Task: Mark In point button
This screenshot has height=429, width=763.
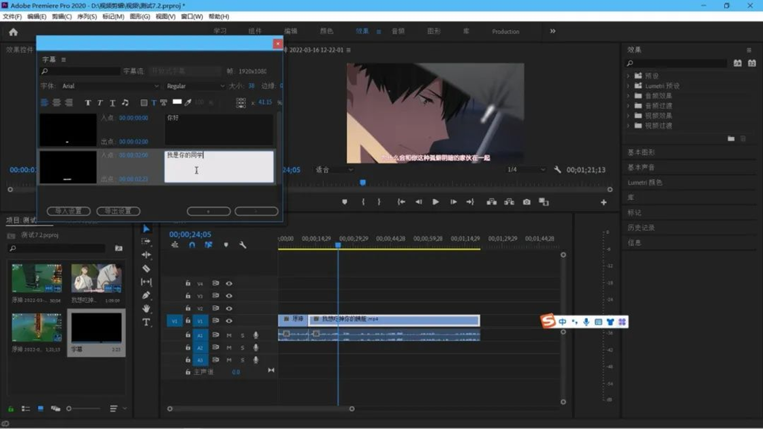Action: (363, 202)
